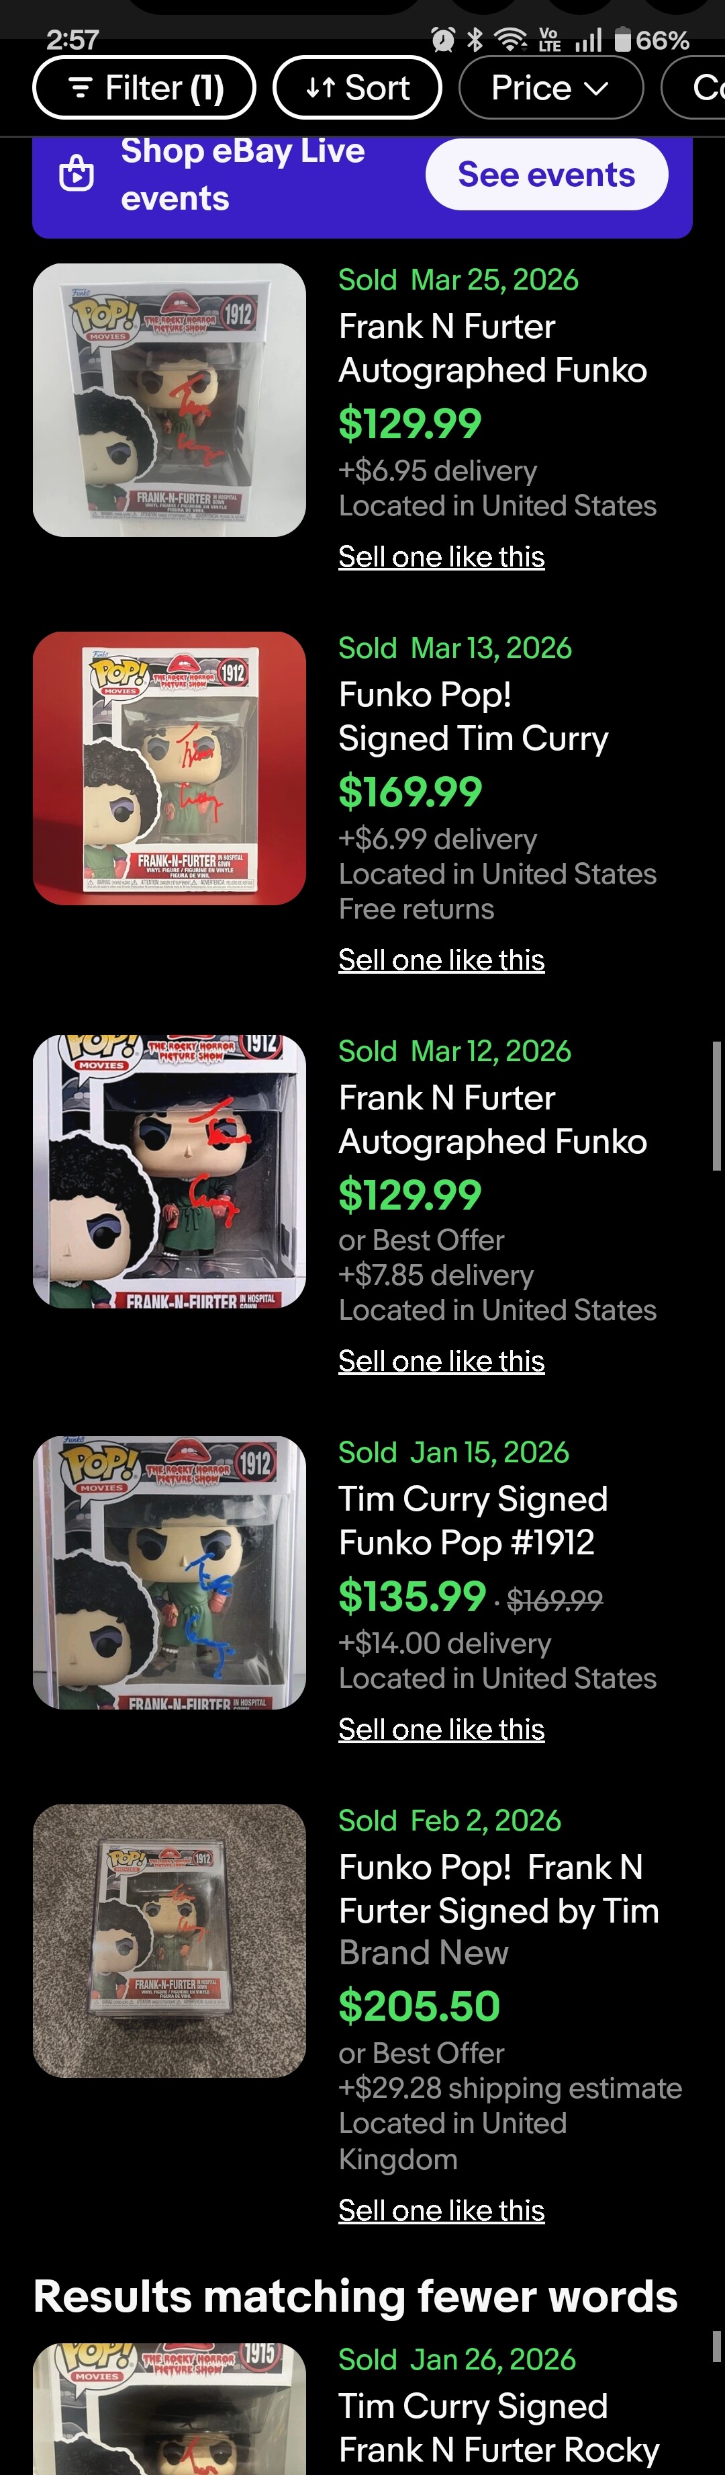
Task: Tap the eBay Live shopping bag icon
Action: 77,174
